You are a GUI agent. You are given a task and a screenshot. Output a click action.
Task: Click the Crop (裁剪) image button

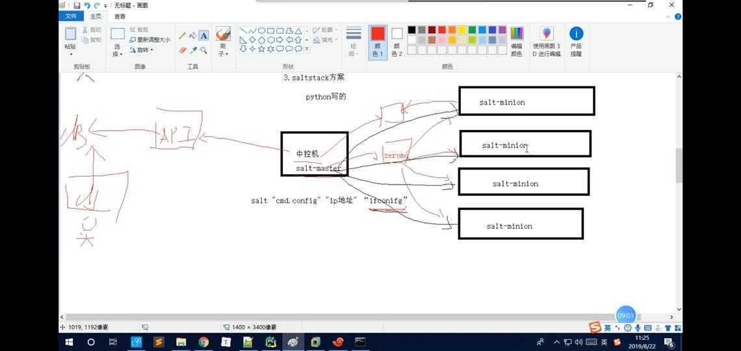pos(138,30)
